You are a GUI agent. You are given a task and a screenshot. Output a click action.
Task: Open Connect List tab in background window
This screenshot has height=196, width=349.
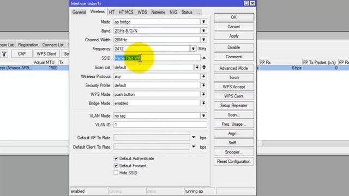pos(53,45)
